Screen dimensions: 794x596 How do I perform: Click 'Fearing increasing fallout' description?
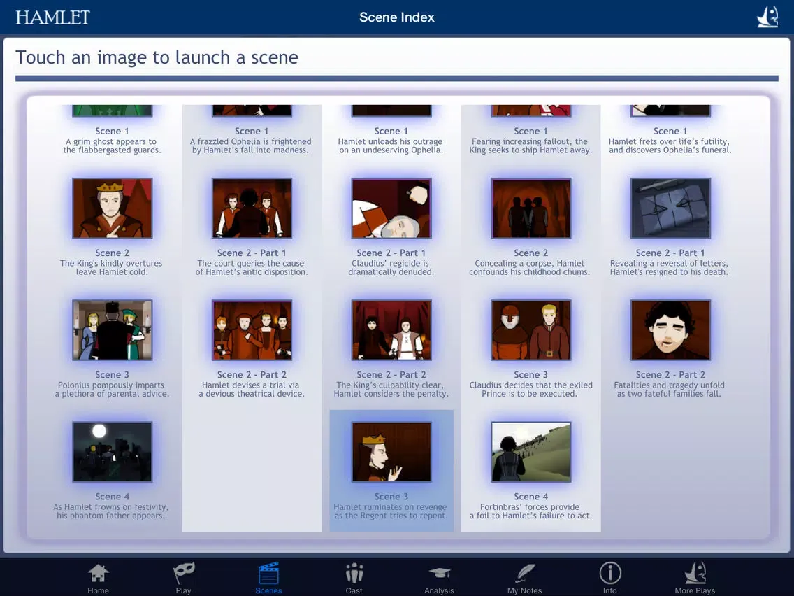click(x=530, y=146)
